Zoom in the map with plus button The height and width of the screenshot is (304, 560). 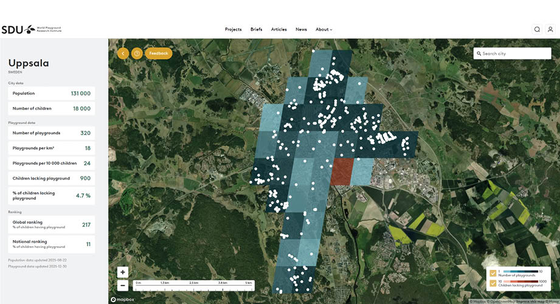(x=123, y=272)
